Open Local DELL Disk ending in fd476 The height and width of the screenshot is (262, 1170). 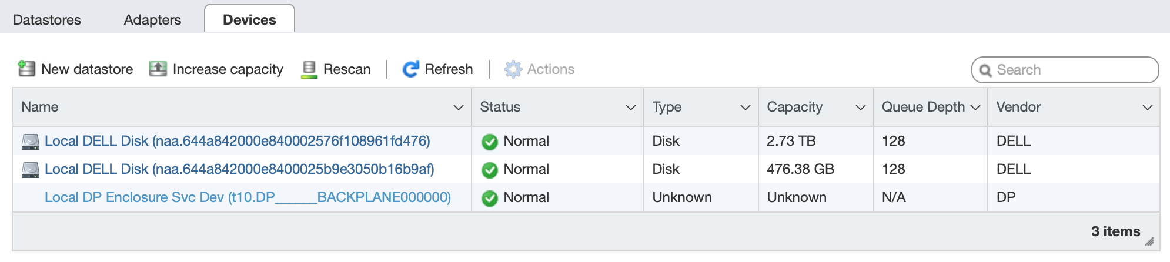[237, 141]
